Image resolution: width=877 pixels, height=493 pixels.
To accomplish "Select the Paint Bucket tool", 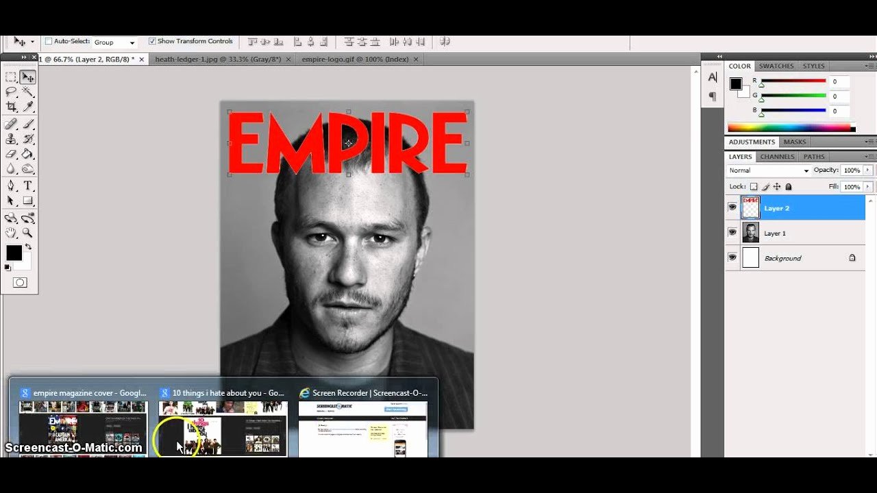I will tap(27, 154).
